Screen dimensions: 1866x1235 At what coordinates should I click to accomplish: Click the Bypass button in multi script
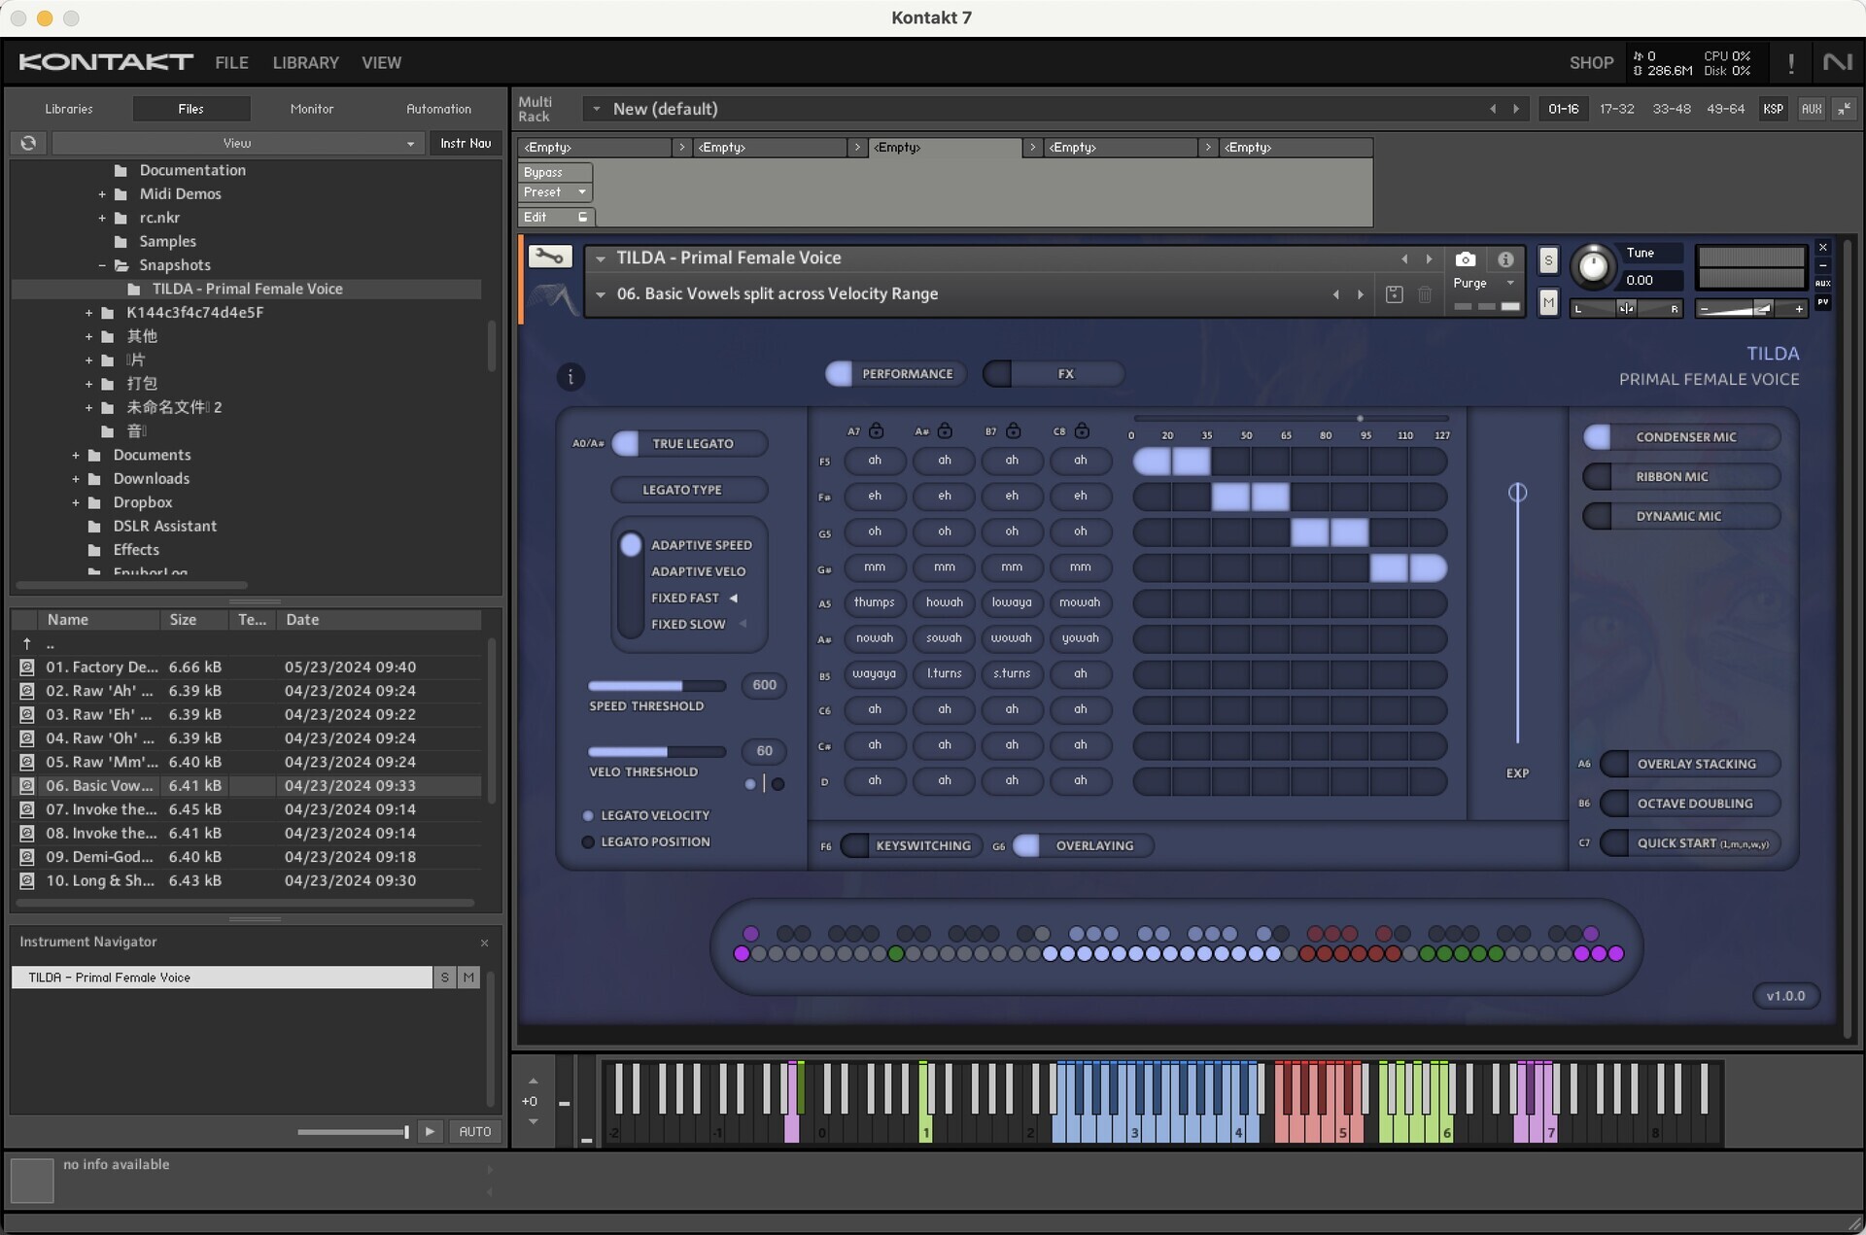(555, 173)
